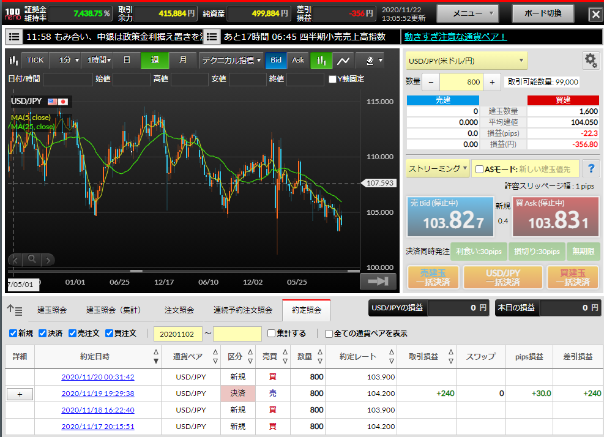This screenshot has width=604, height=437.
Task: Open the news list icon beside the 11:58 headline
Action: click(14, 37)
